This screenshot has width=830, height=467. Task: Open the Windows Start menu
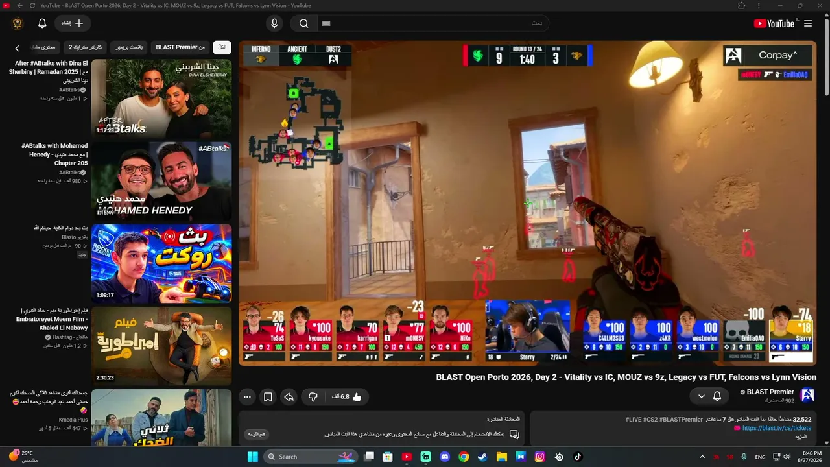click(252, 457)
